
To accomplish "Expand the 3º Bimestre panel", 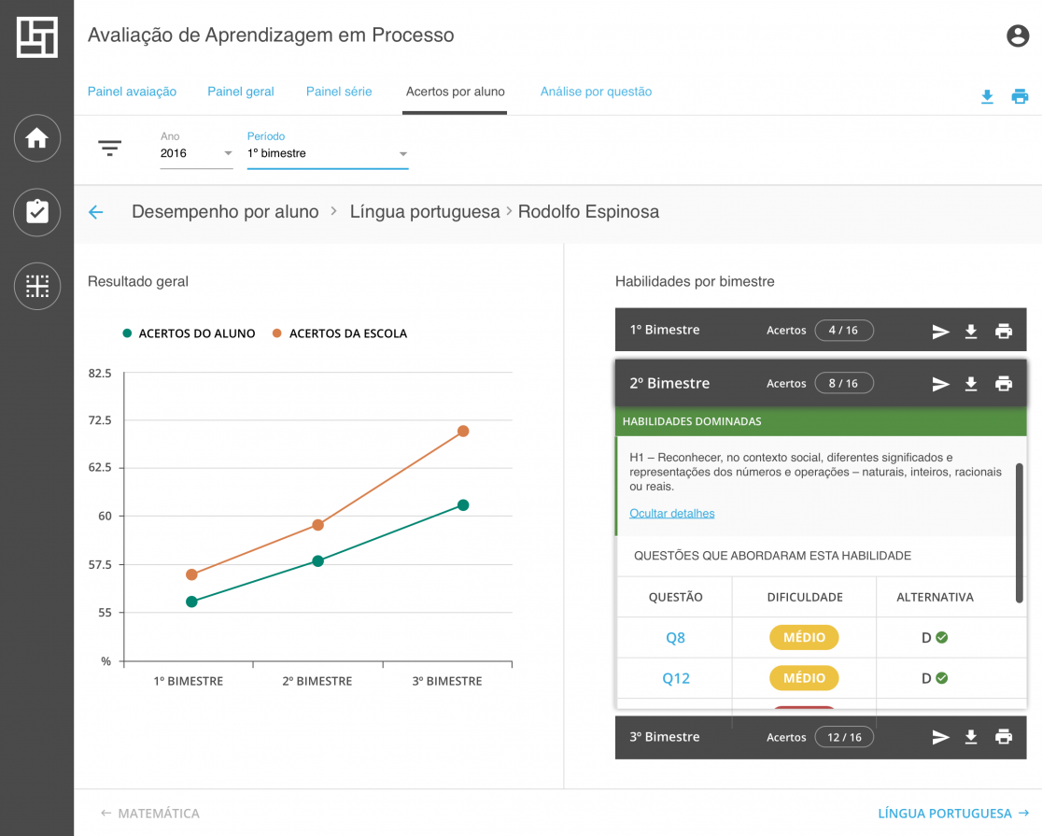I will 665,737.
